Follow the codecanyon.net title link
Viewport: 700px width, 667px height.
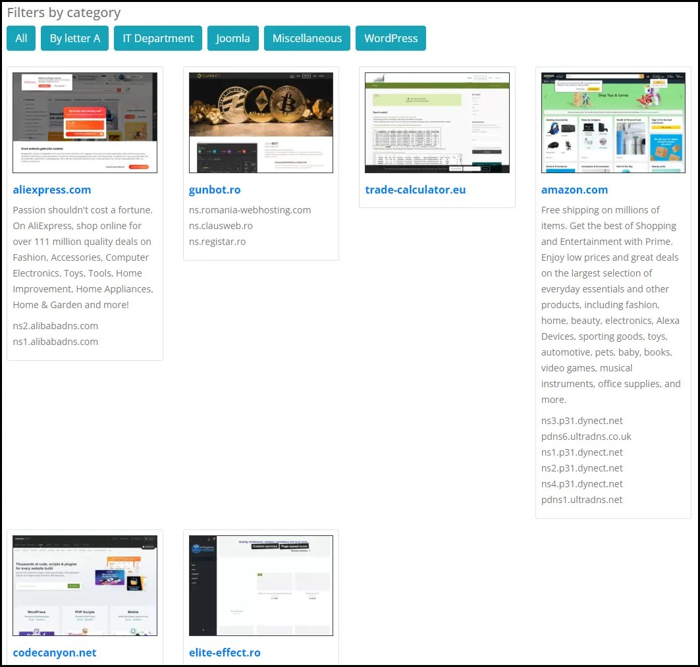tap(55, 653)
